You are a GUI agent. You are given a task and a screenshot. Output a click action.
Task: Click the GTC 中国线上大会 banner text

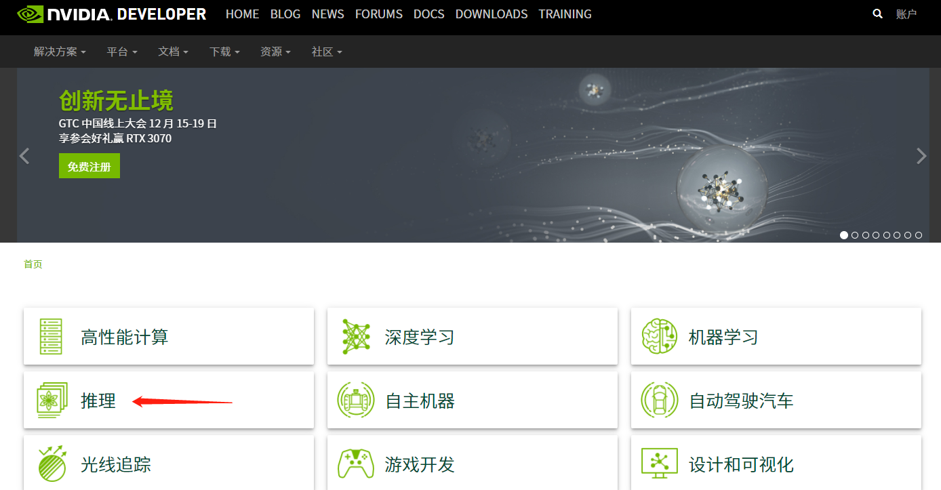pos(138,123)
